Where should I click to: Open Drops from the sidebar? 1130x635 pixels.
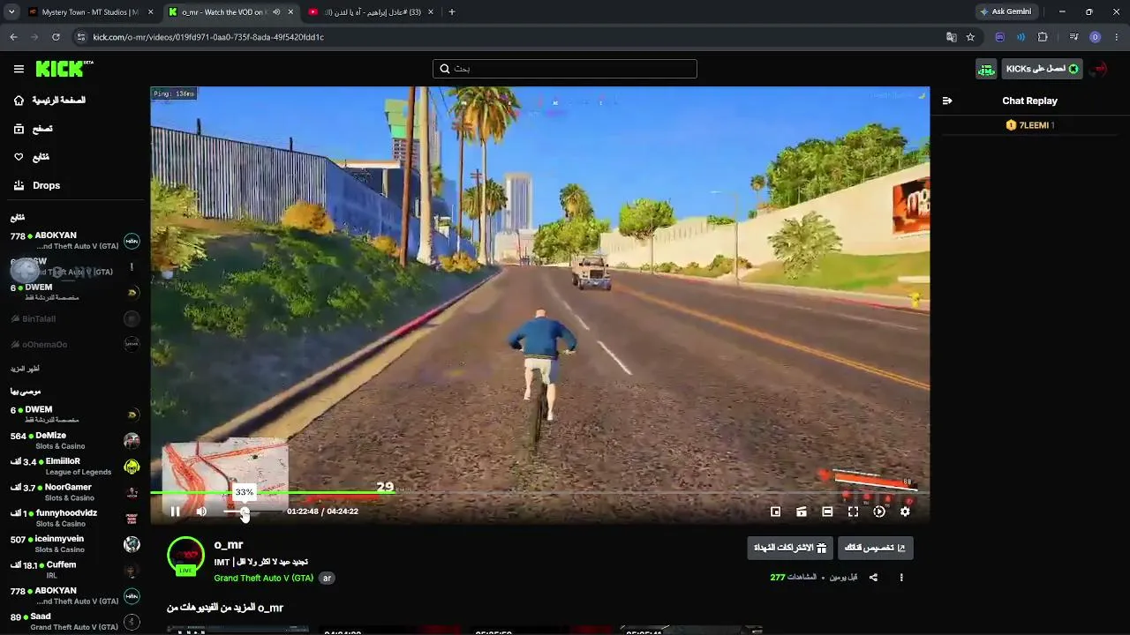point(37,185)
